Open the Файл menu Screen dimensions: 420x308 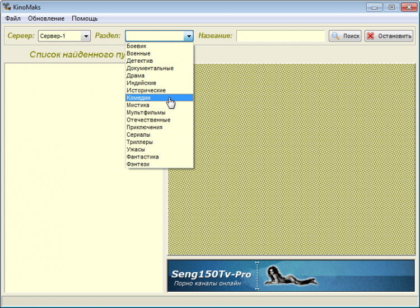click(13, 18)
